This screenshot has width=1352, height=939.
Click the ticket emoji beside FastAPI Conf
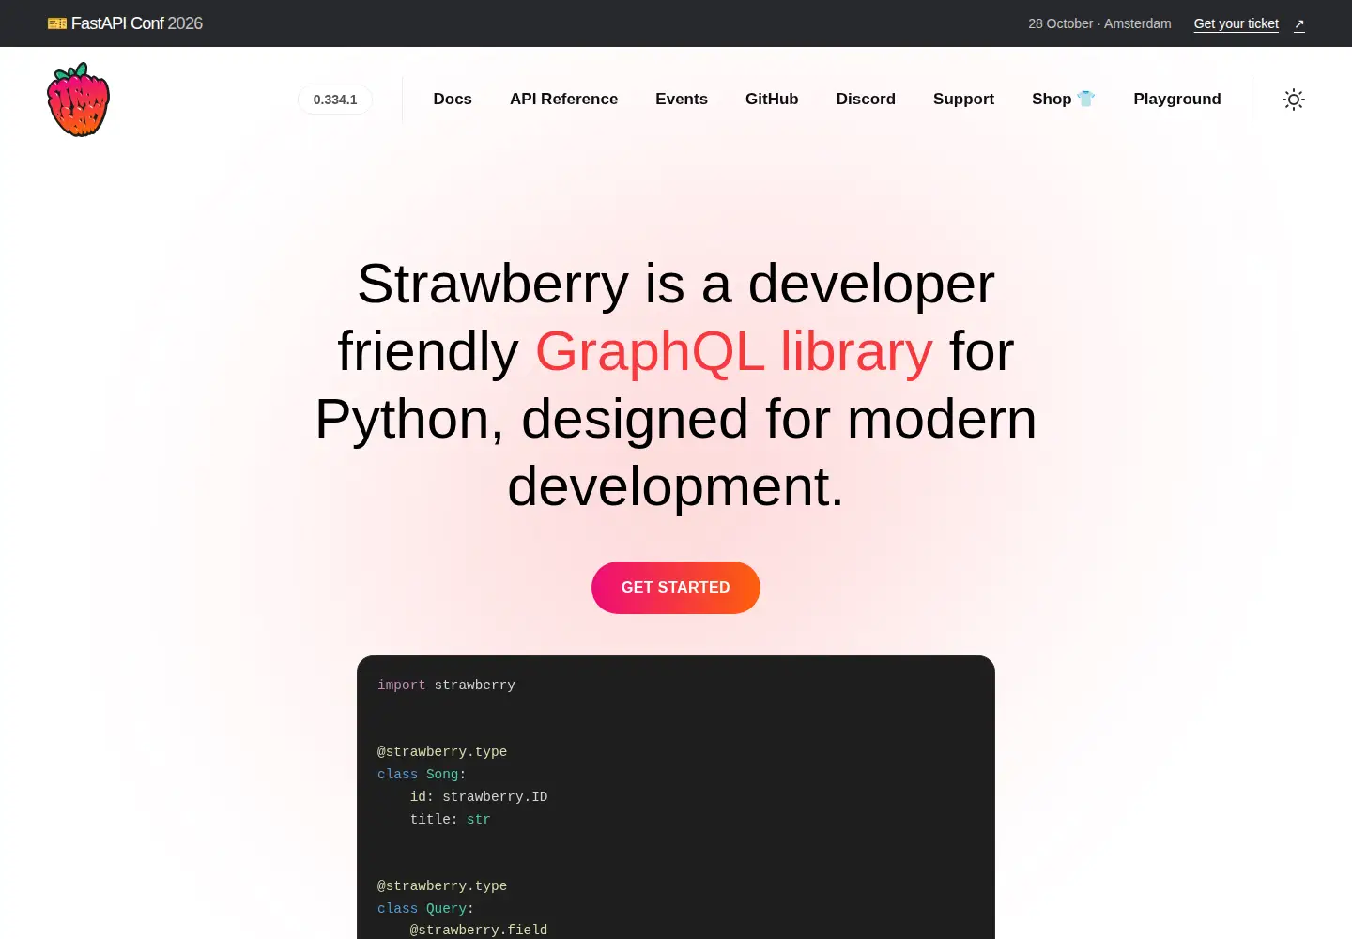[57, 23]
